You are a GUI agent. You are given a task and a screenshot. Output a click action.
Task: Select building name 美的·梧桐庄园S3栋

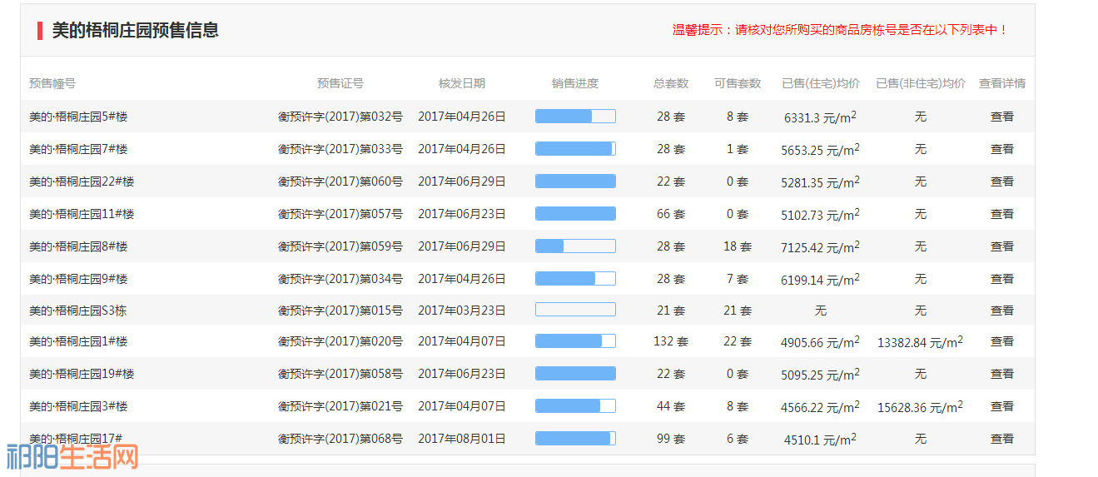(x=78, y=311)
